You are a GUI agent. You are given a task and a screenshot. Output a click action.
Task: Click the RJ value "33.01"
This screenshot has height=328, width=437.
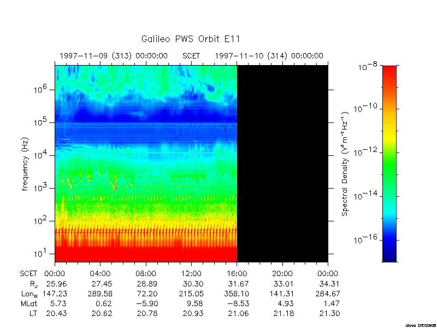pos(284,284)
